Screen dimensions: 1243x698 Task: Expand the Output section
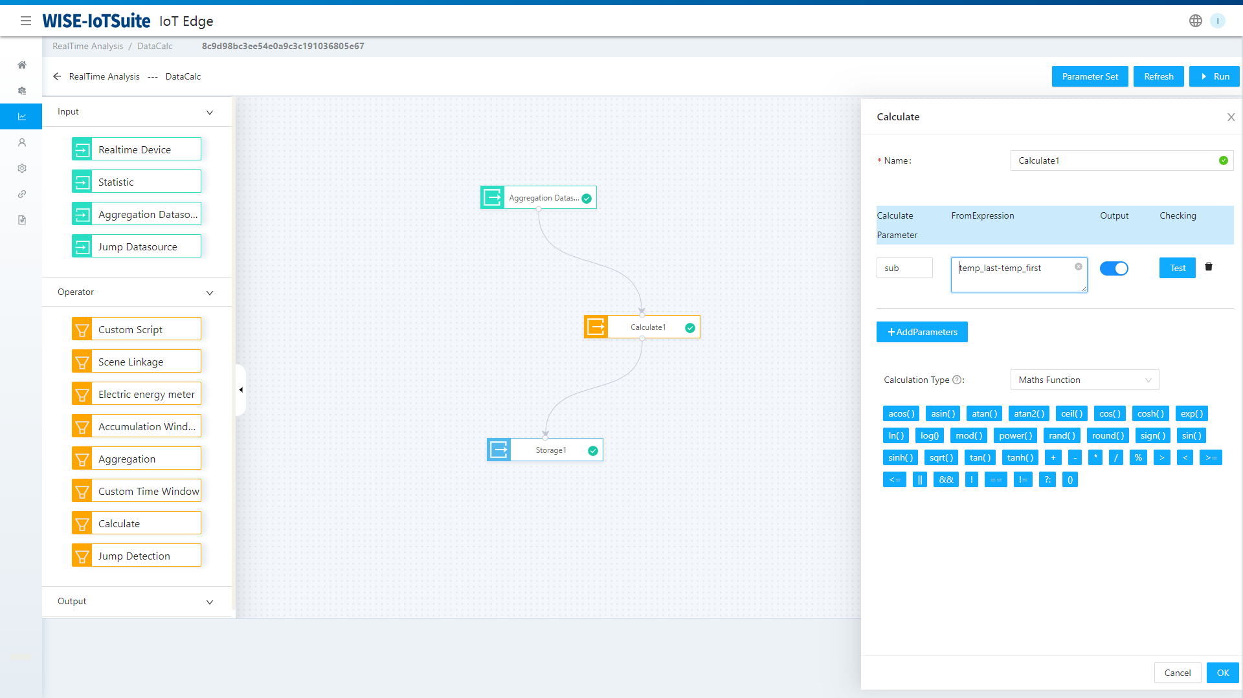[209, 602]
